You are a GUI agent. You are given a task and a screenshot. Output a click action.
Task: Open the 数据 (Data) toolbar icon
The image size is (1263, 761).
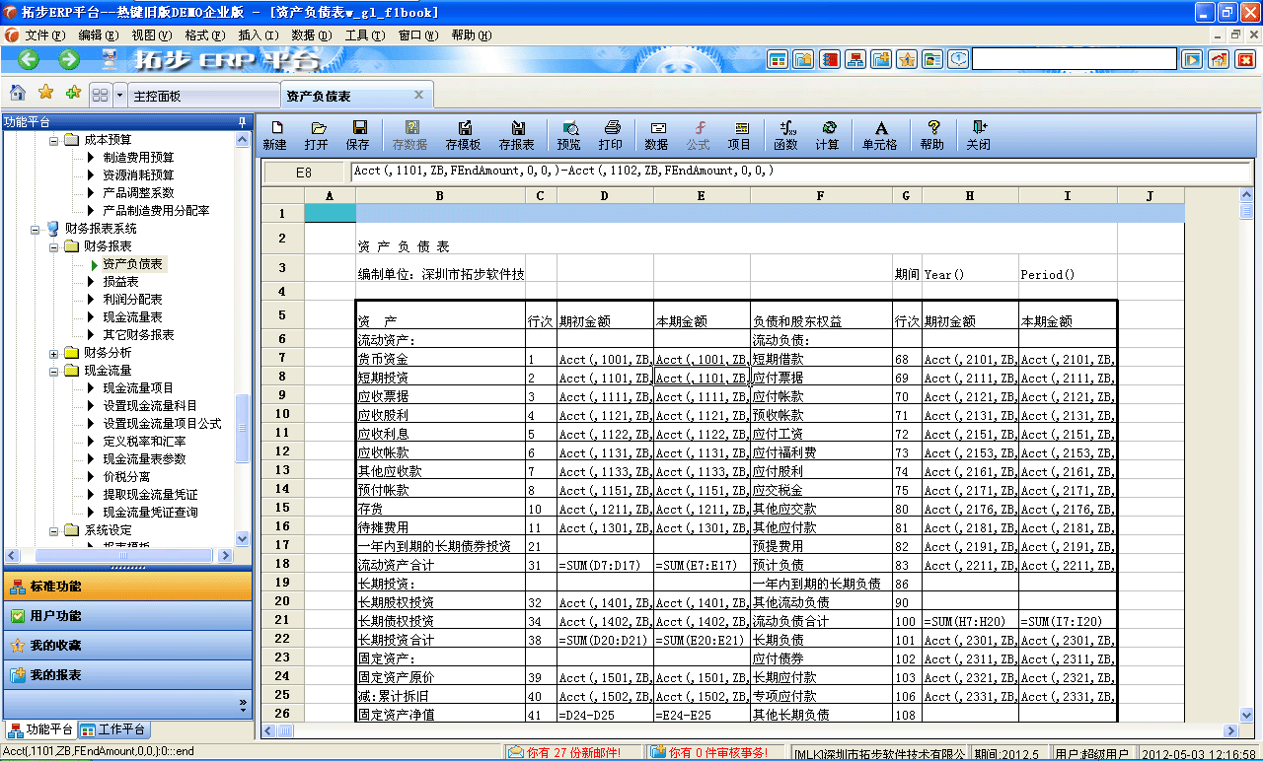658,133
